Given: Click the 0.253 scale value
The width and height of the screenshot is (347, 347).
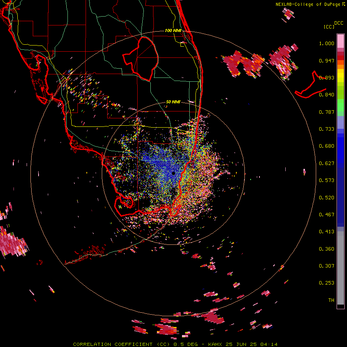Looking at the screenshot, I should (327, 283).
